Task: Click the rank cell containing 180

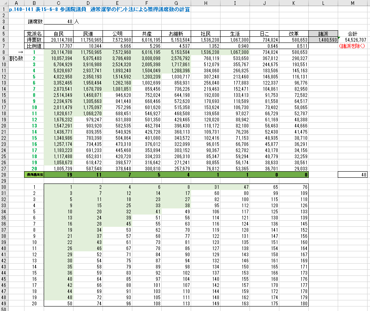Action: [x=294, y=304]
